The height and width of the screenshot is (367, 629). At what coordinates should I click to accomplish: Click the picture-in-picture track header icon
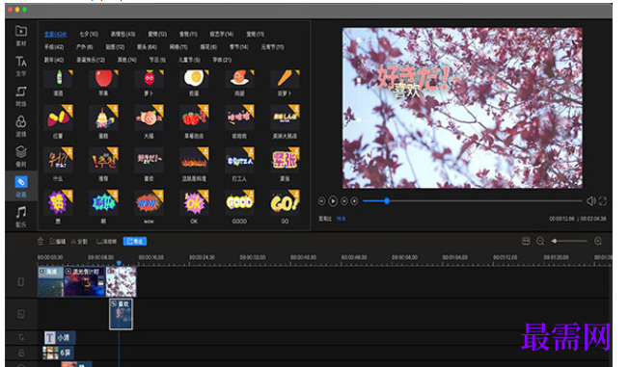tap(21, 314)
